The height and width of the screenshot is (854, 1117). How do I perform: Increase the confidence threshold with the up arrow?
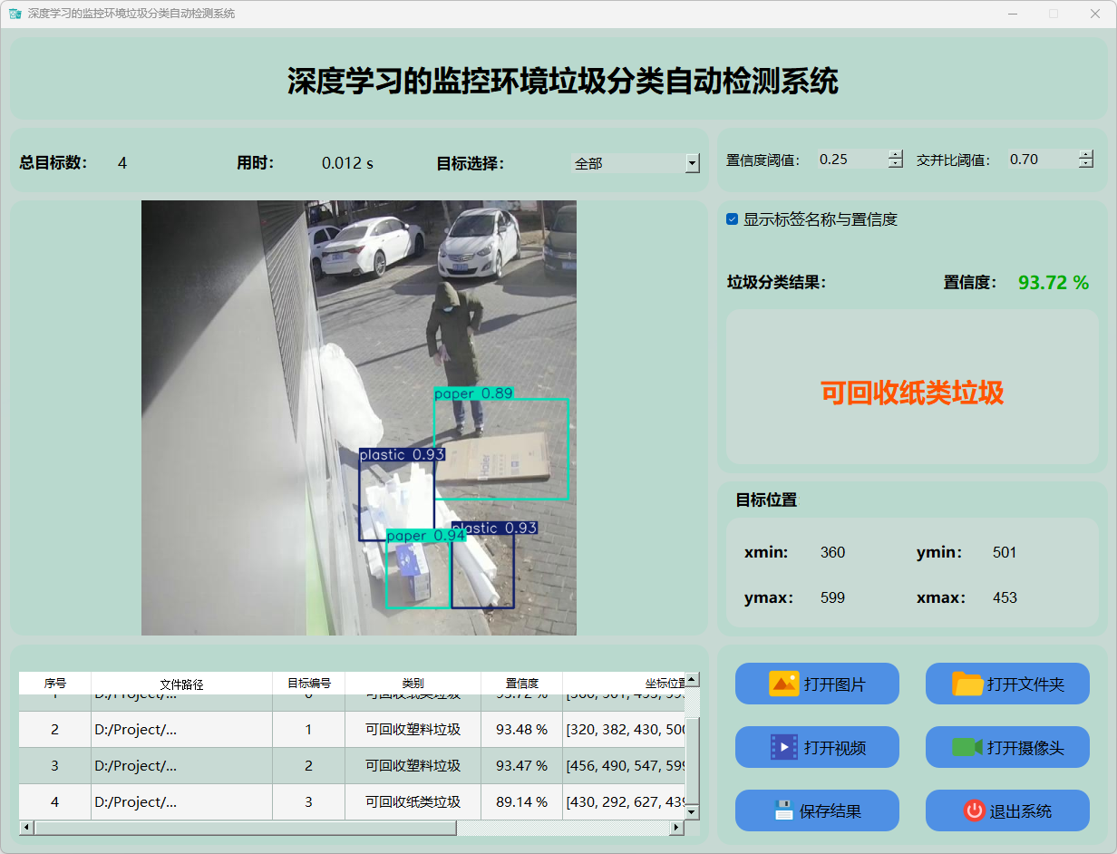point(896,154)
